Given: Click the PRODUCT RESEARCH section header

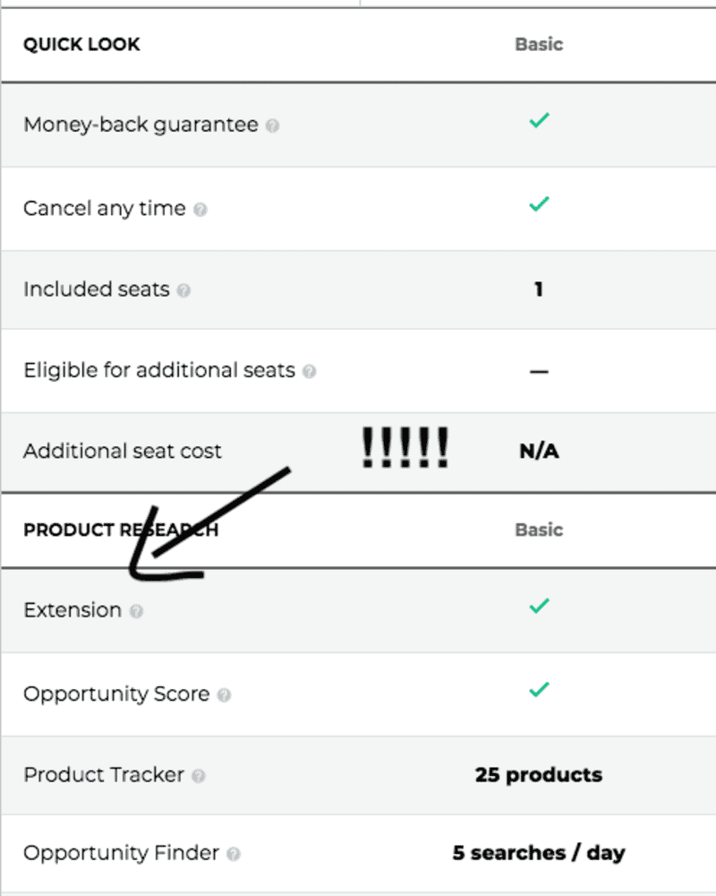Looking at the screenshot, I should [120, 530].
